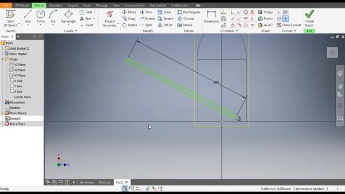Select the Circle tool
Image resolution: width=345 pixels, height=194 pixels.
[40, 17]
